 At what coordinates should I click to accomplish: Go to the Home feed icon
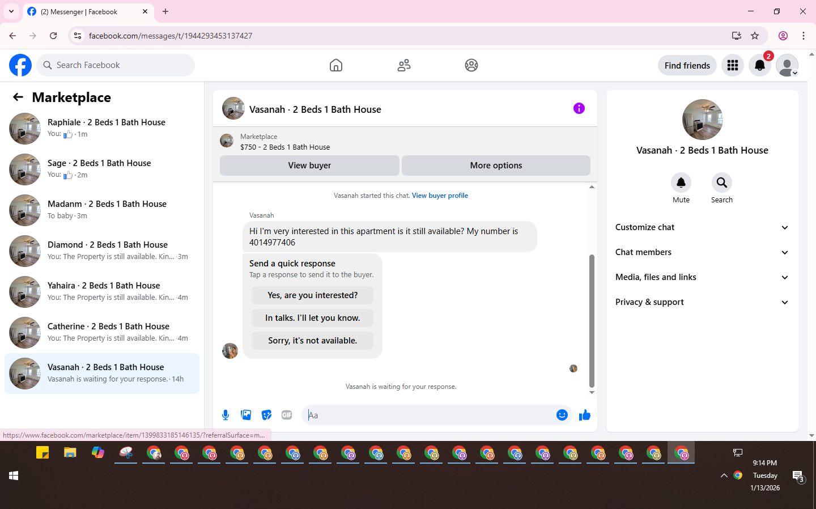[x=336, y=65]
